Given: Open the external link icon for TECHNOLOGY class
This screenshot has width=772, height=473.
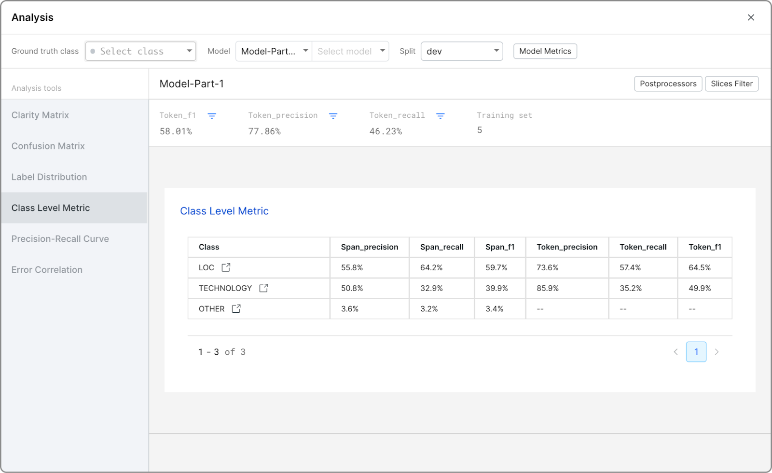Looking at the screenshot, I should (263, 288).
